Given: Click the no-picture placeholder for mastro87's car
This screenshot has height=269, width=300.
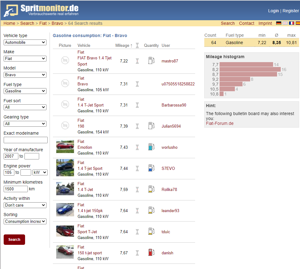Looking at the screenshot, I should [x=65, y=60].
